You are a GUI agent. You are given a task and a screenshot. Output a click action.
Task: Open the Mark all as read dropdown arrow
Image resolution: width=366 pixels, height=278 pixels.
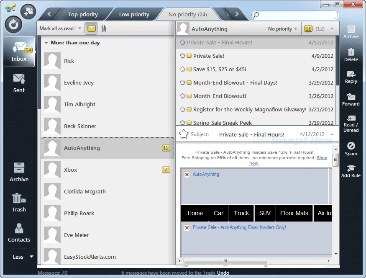coord(79,28)
